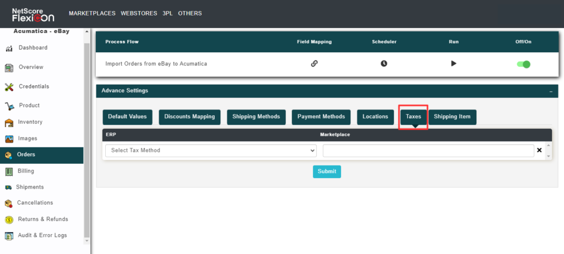Open the Scheduler clock icon
Image resolution: width=564 pixels, height=254 pixels.
coord(384,63)
